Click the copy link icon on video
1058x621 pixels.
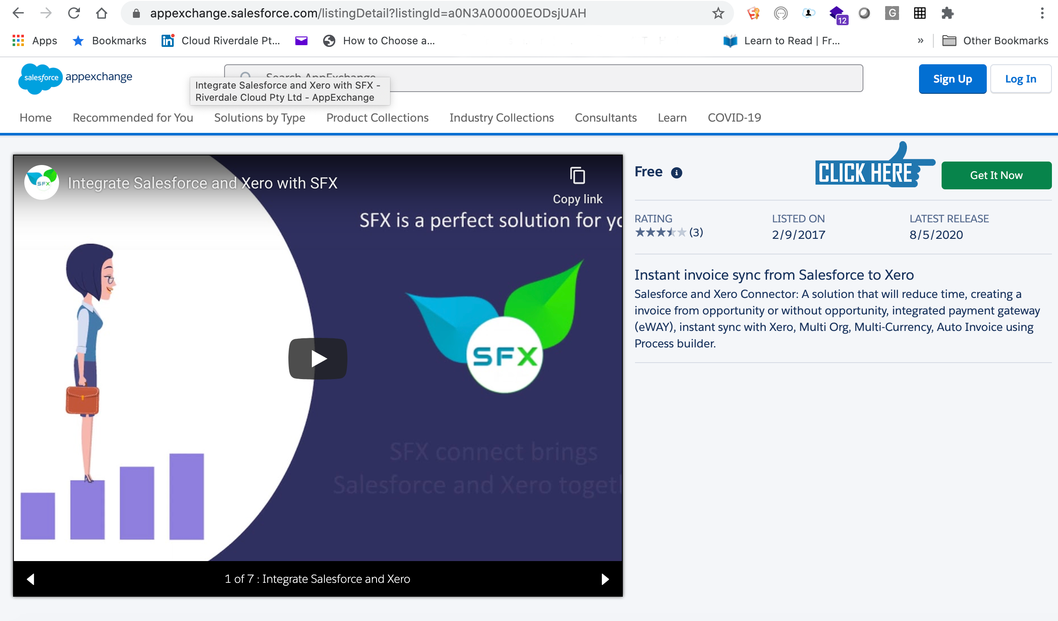578,175
